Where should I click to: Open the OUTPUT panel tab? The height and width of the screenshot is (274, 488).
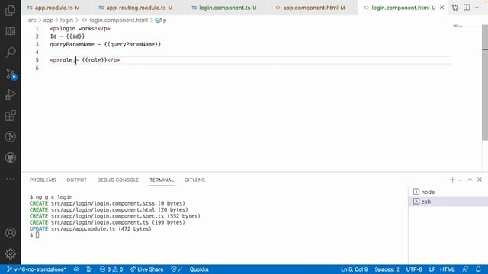click(x=76, y=180)
